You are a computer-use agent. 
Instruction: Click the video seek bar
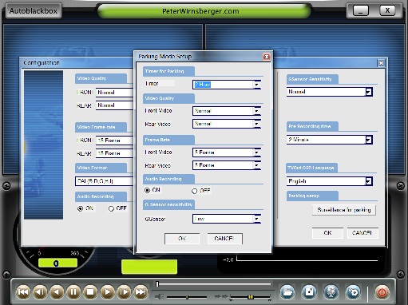click(x=213, y=284)
